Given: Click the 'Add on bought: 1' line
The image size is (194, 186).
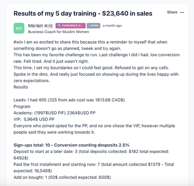Looking at the screenshot, I should [x=62, y=177].
